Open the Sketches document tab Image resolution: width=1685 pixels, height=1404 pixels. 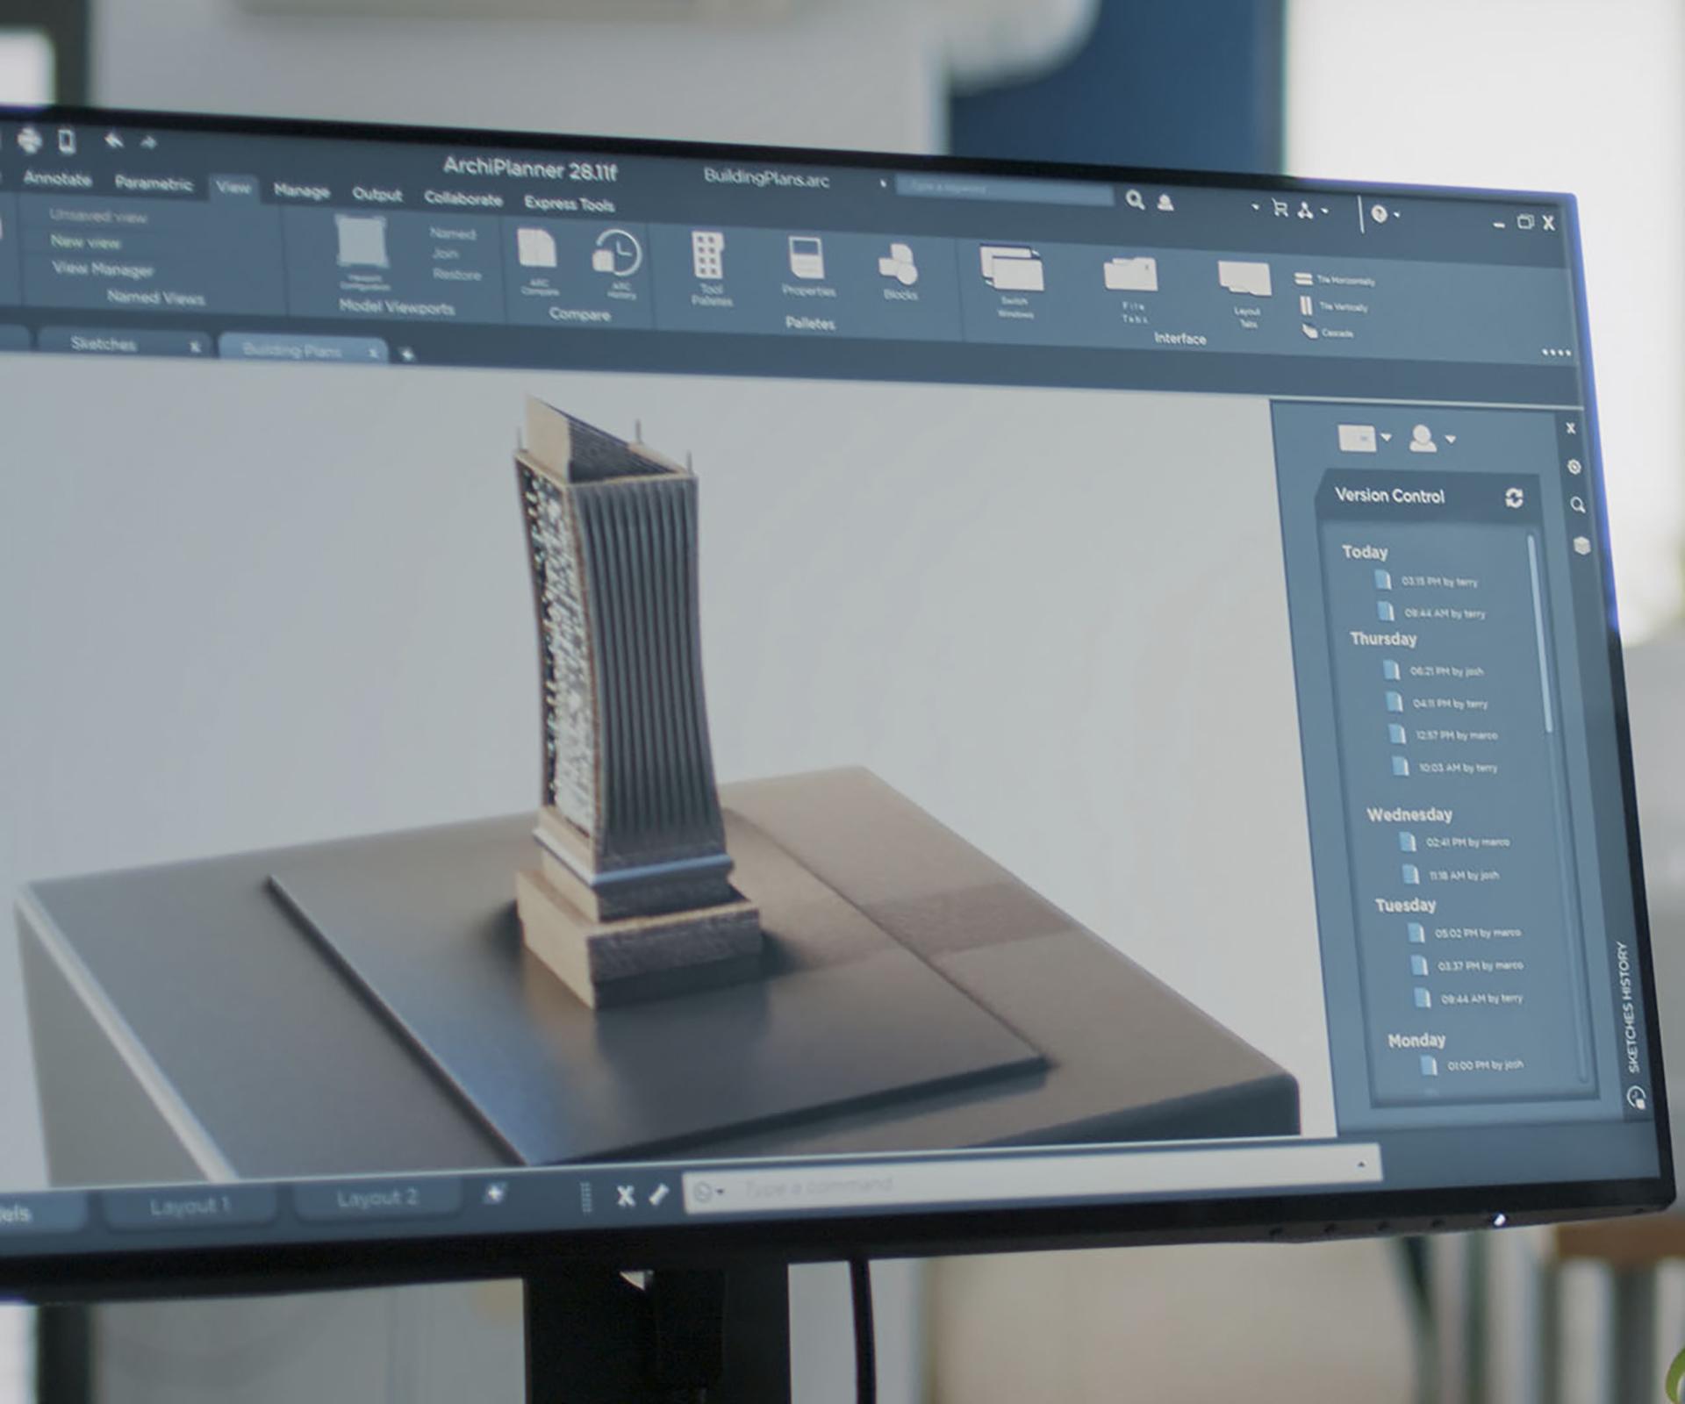click(104, 344)
